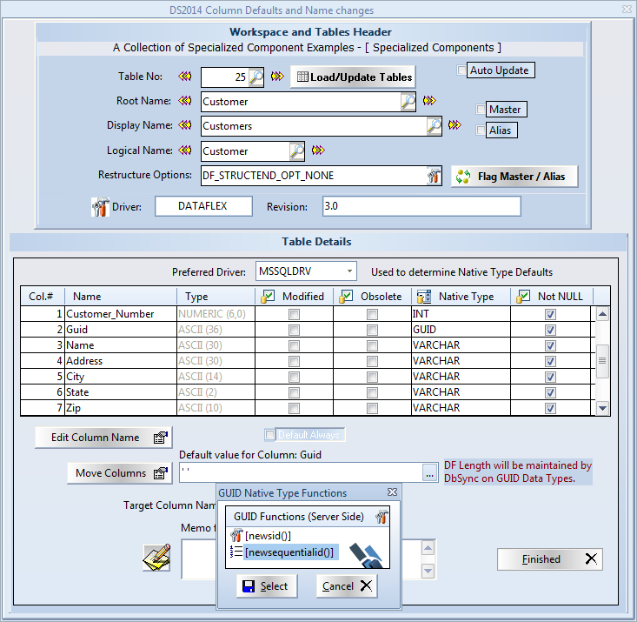This screenshot has width=637, height=622.
Task: Click the Flag Master / Alias button
Action: (514, 177)
